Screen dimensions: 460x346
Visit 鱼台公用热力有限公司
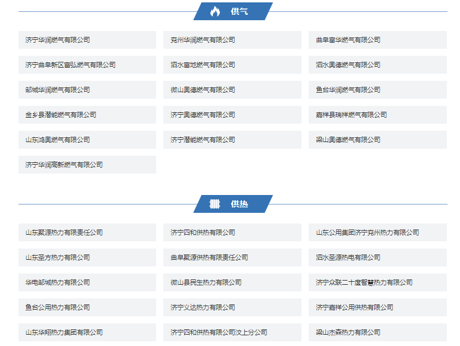pos(87,307)
